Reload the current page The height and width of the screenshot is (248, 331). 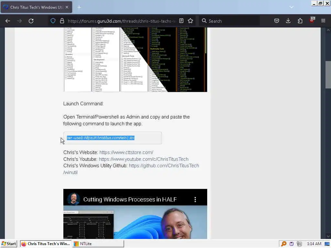pyautogui.click(x=31, y=21)
